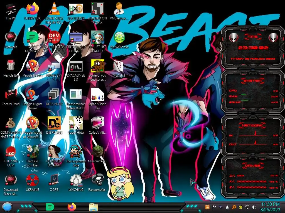The image size is (285, 213).
Task: Click the DRIVES gadget header
Action: 253,166
